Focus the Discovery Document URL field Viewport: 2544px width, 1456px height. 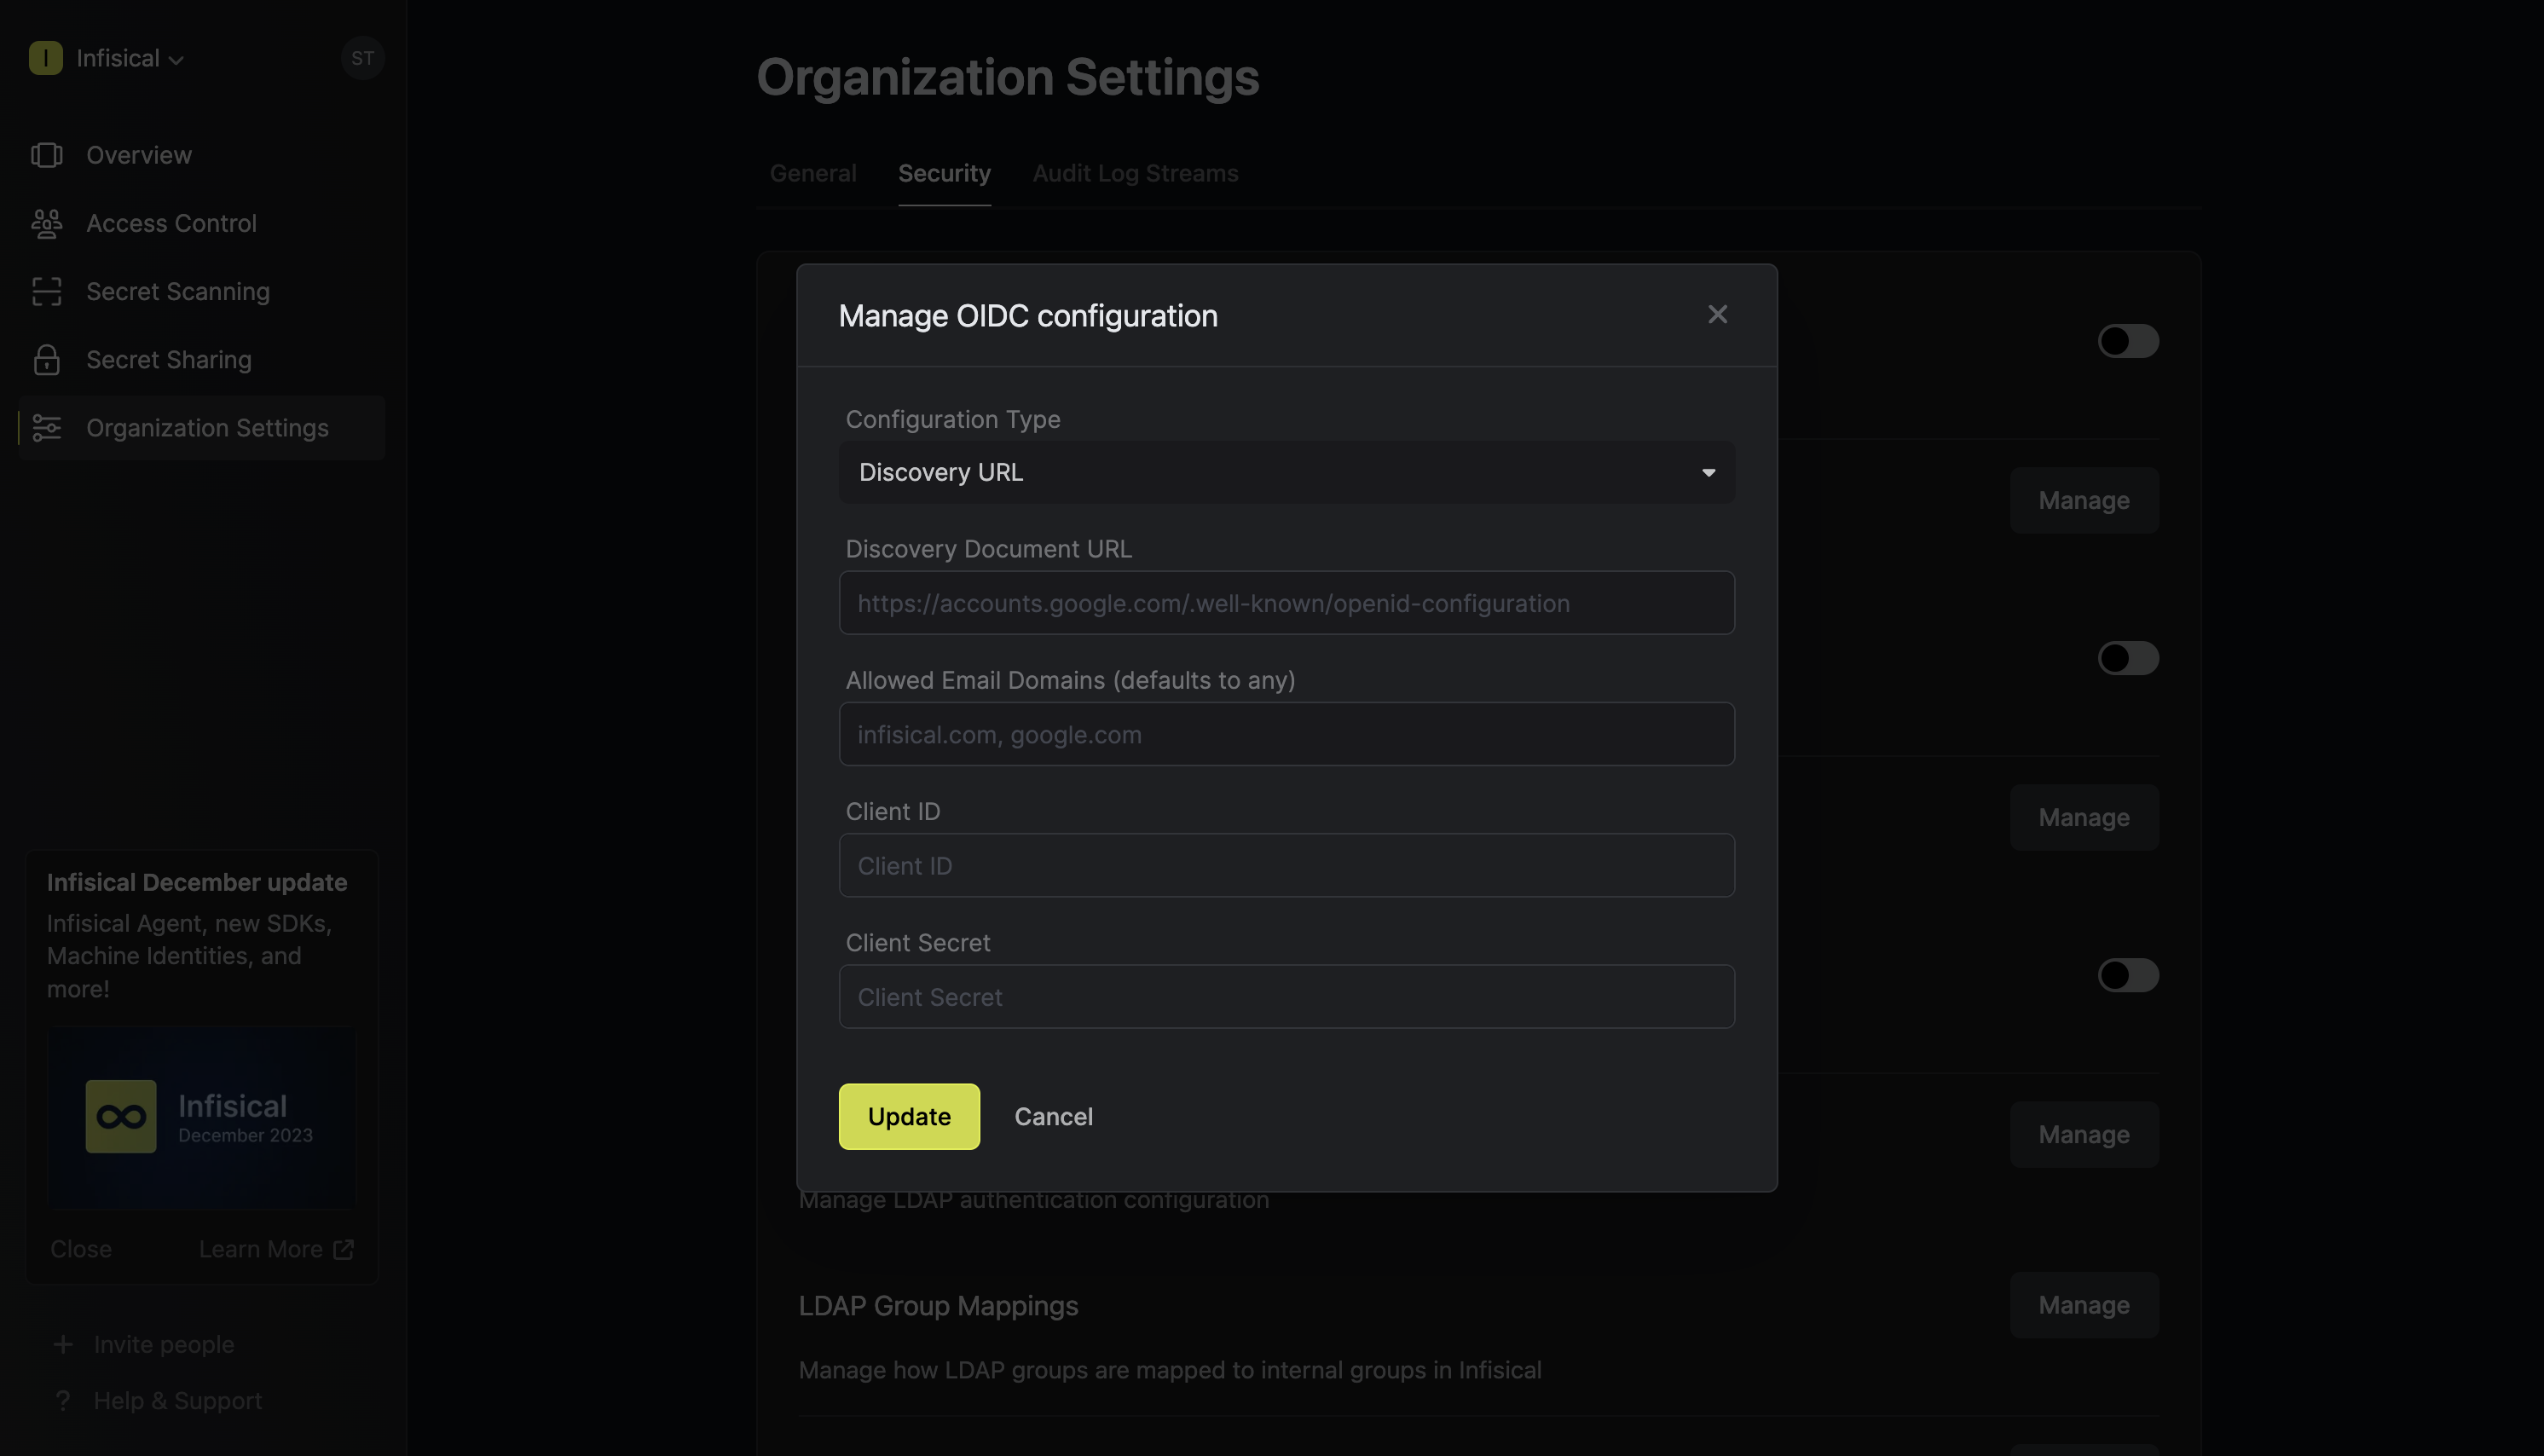click(1287, 603)
